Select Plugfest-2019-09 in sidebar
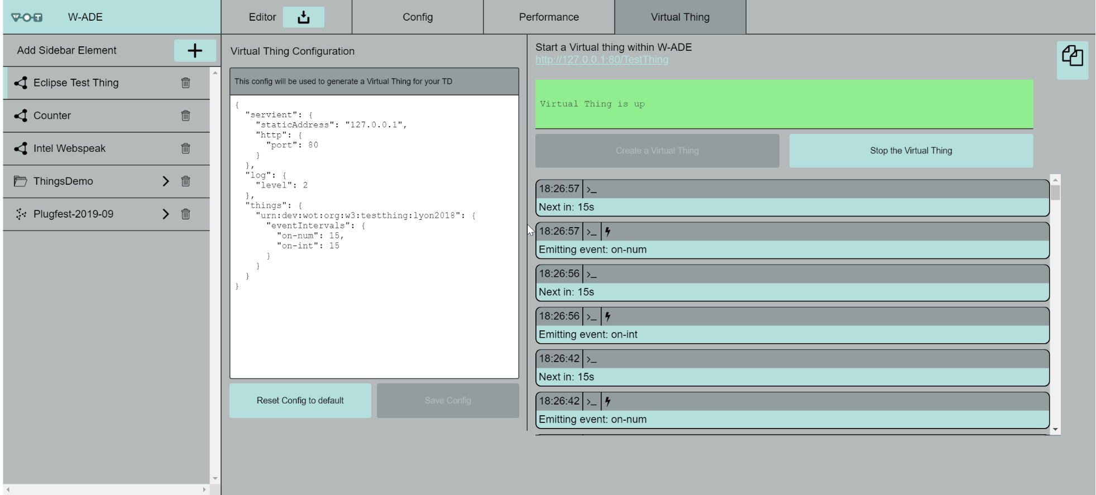 [106, 214]
